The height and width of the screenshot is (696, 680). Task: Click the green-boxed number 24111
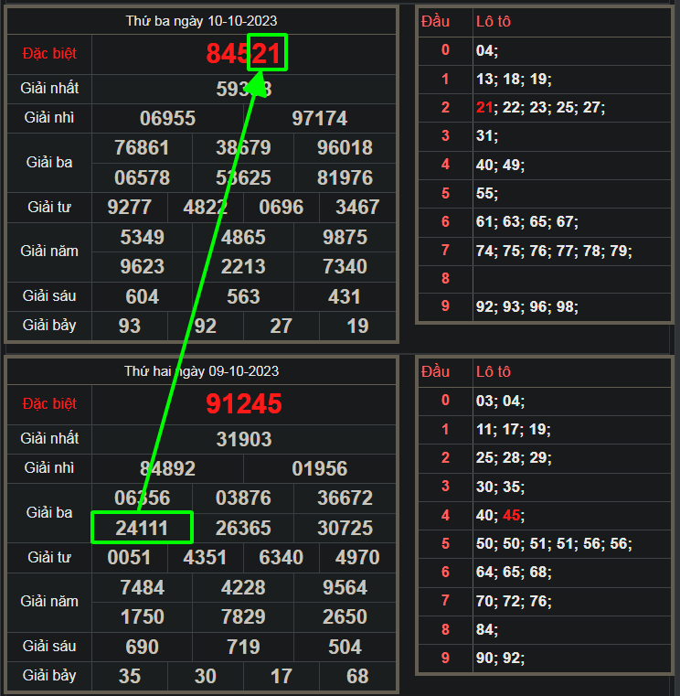(x=142, y=529)
